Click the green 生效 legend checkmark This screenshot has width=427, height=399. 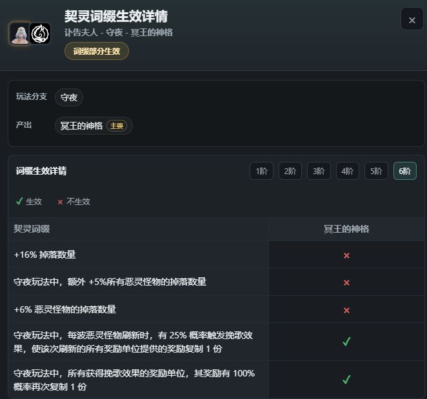tap(19, 201)
